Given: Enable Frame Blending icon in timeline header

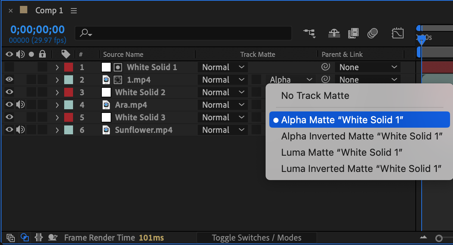Looking at the screenshot, I should (353, 34).
